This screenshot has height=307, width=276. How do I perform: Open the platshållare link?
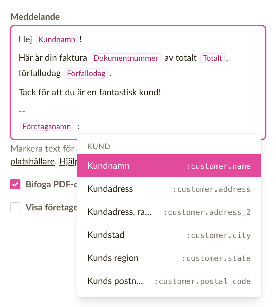33,161
